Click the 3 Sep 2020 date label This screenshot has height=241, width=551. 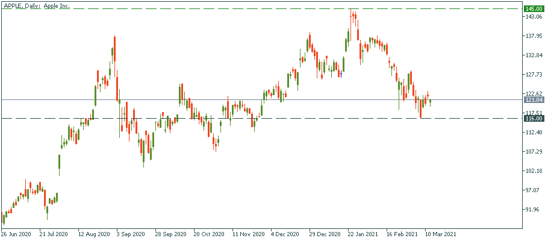(x=130, y=233)
